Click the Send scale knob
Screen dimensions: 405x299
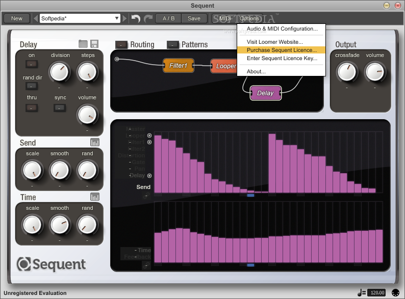tap(32, 170)
